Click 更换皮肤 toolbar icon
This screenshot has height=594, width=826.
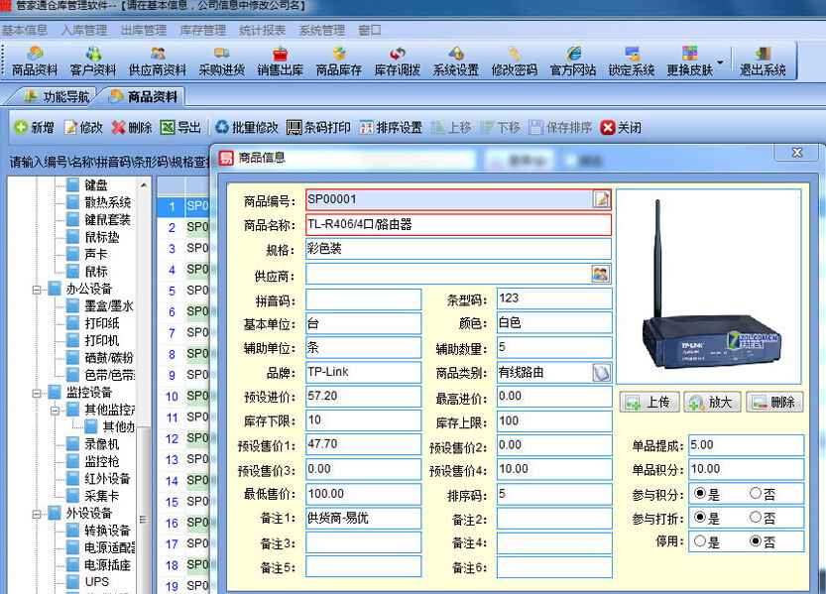click(689, 61)
